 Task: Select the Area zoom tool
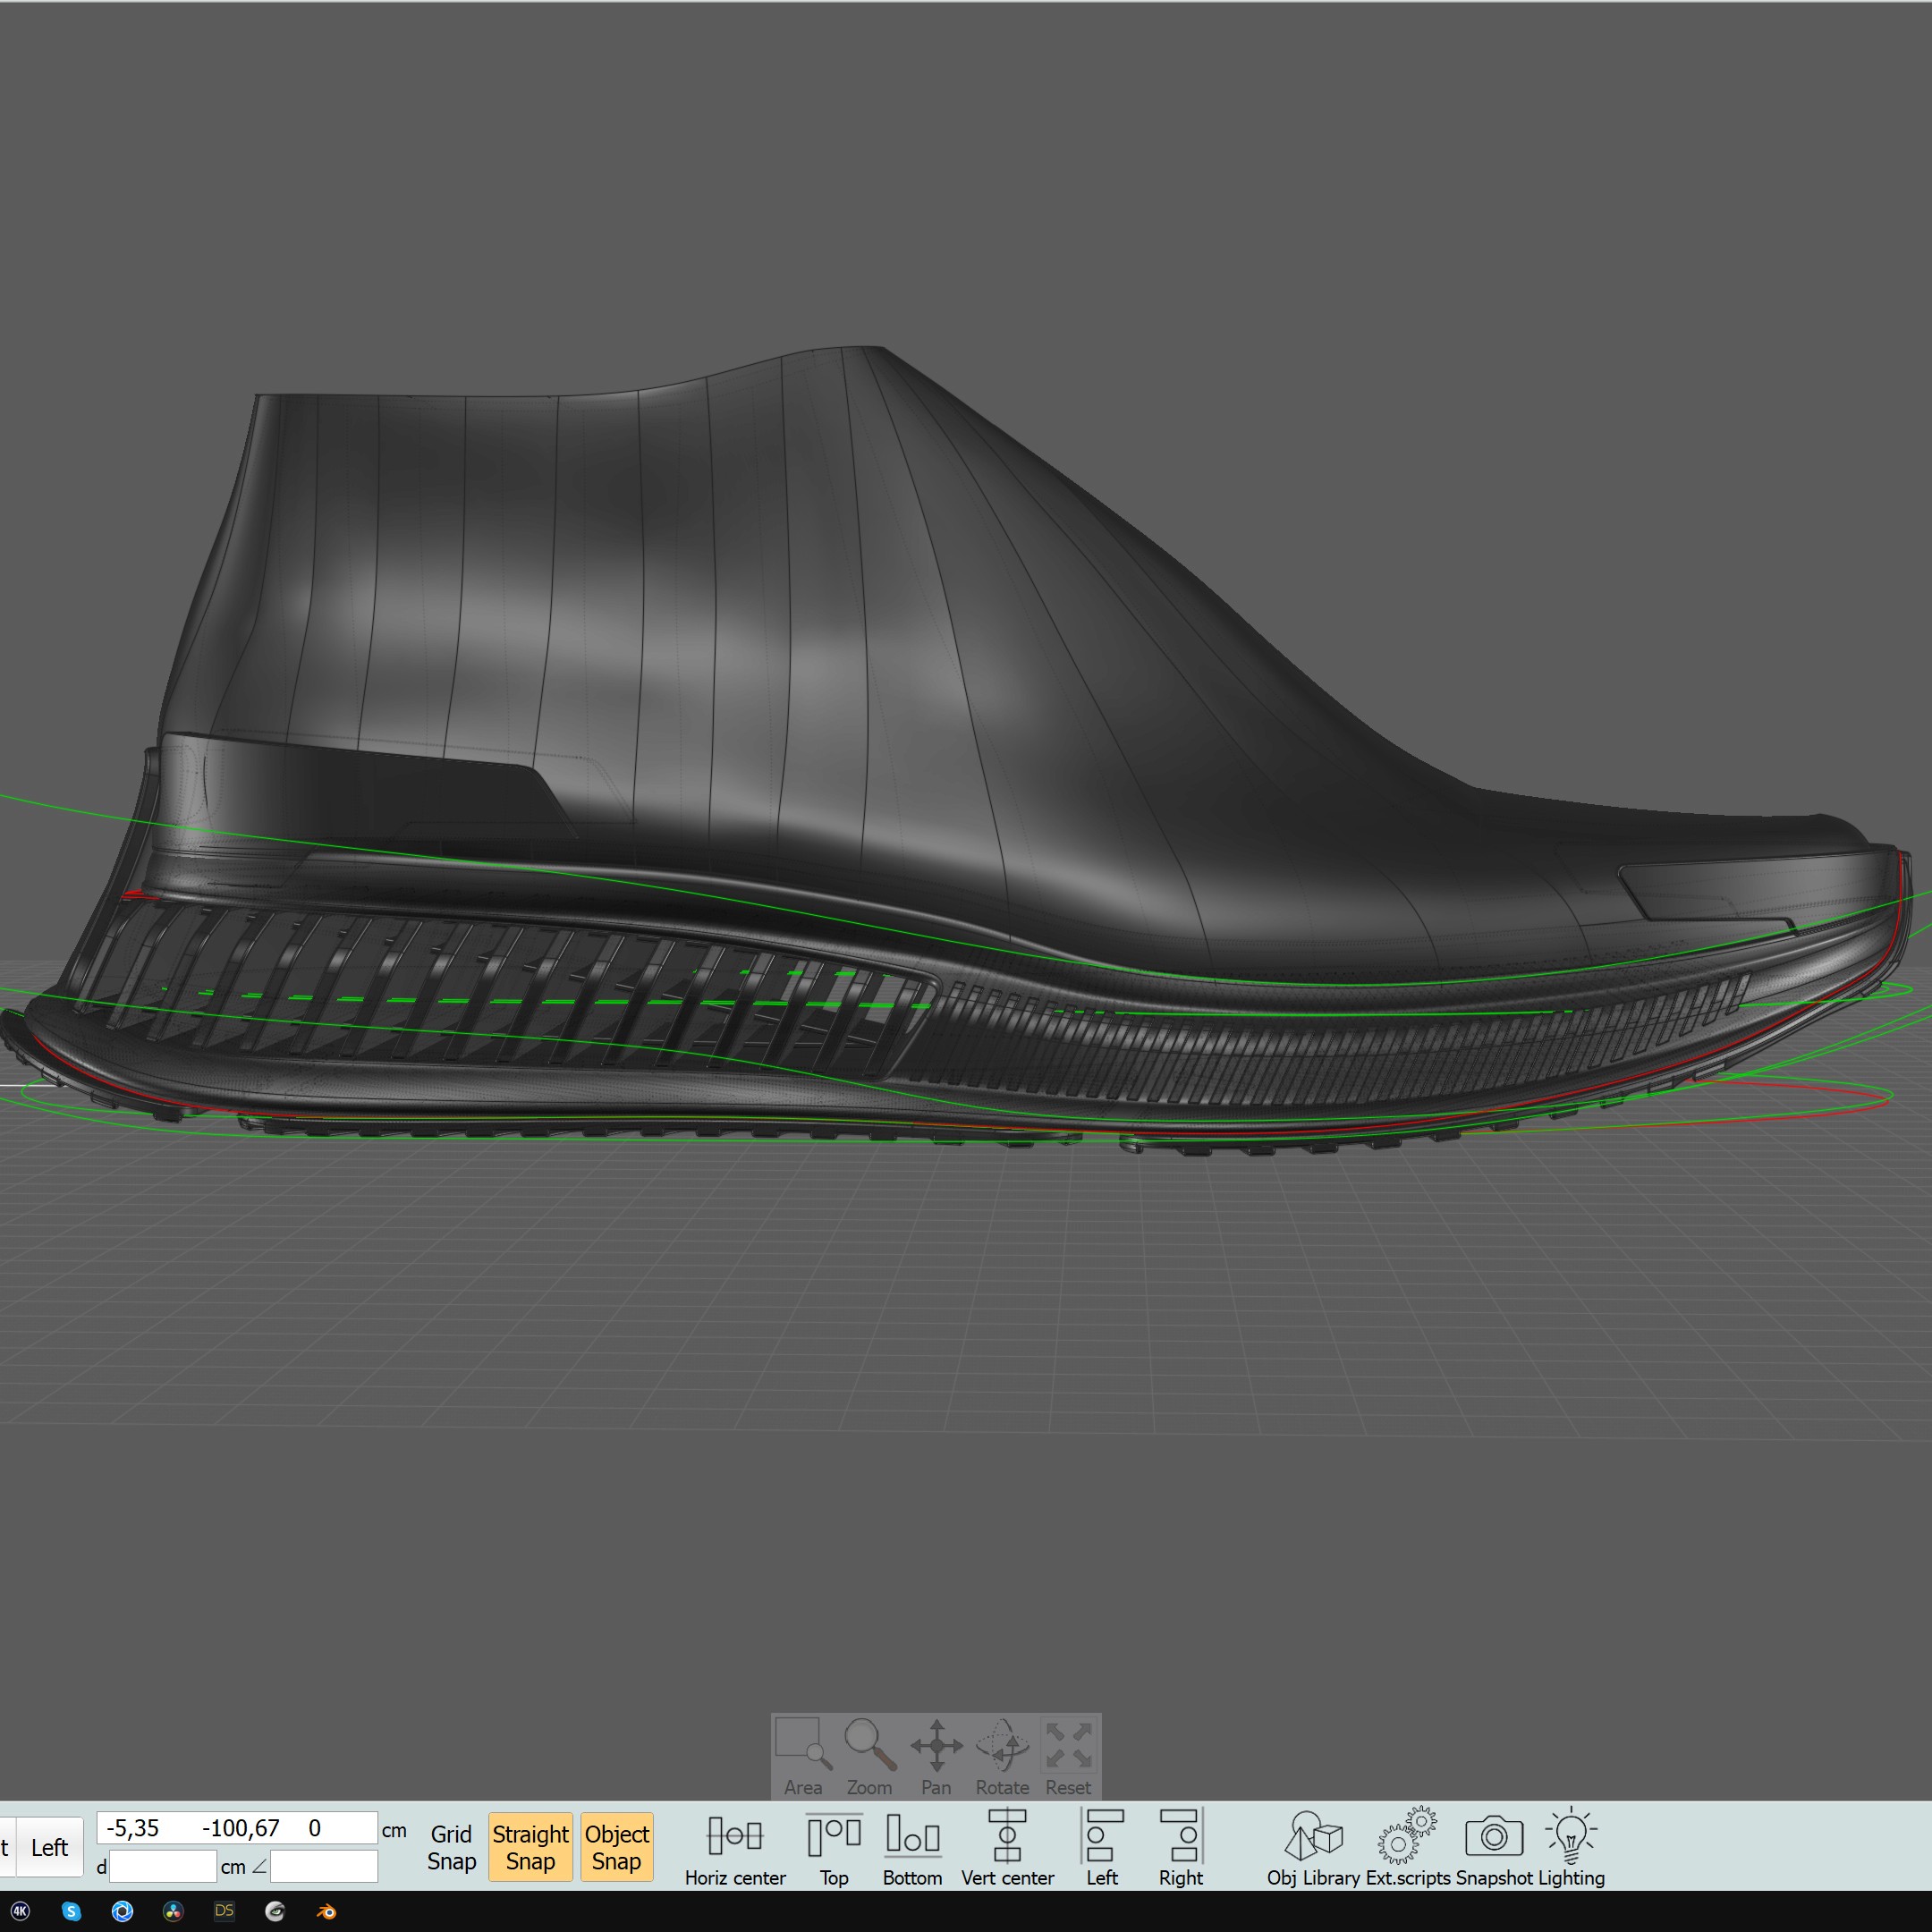803,1754
